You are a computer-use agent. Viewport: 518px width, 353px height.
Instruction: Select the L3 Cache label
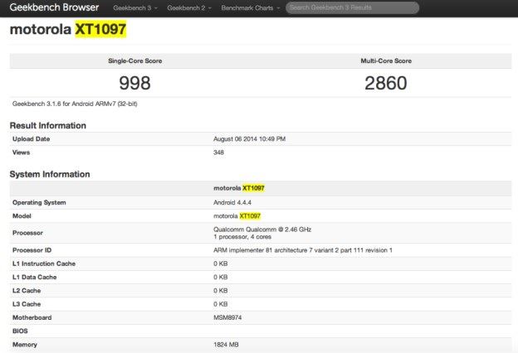[27, 304]
